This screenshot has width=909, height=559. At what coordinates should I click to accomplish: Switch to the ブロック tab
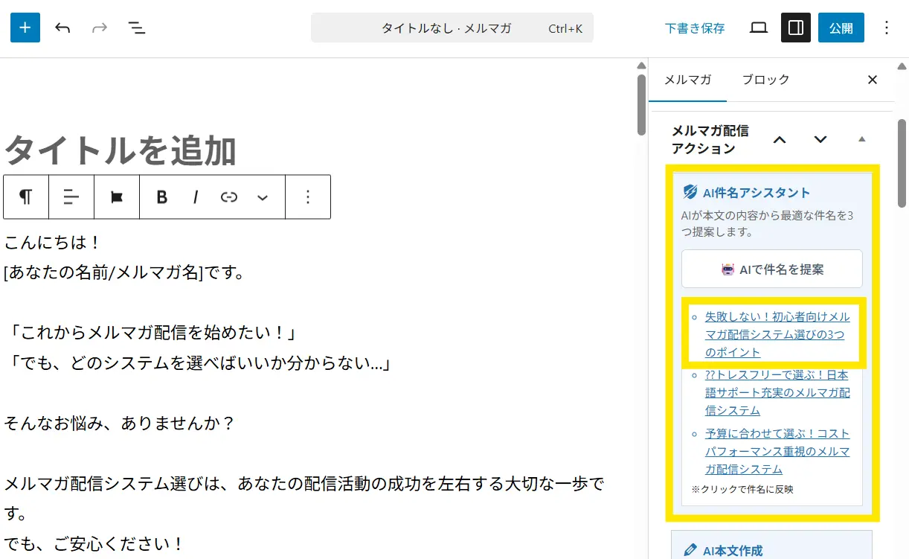point(765,80)
